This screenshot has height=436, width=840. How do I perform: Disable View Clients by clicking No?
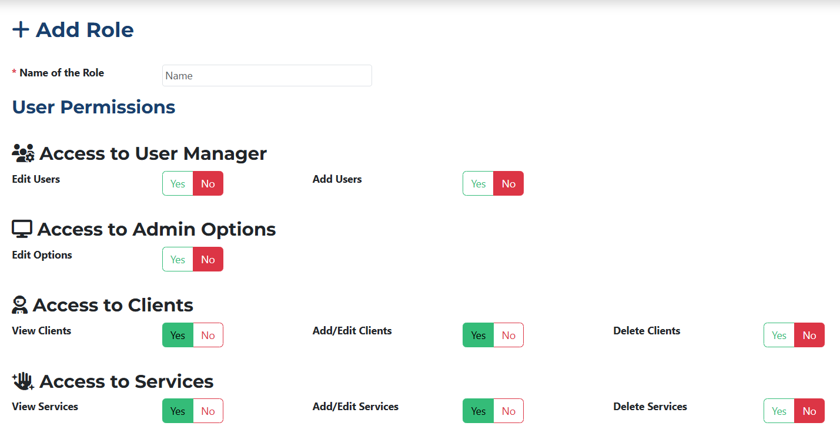(208, 336)
